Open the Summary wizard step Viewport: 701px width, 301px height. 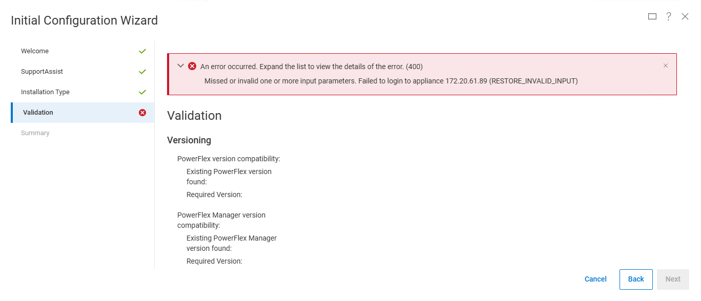pos(35,133)
